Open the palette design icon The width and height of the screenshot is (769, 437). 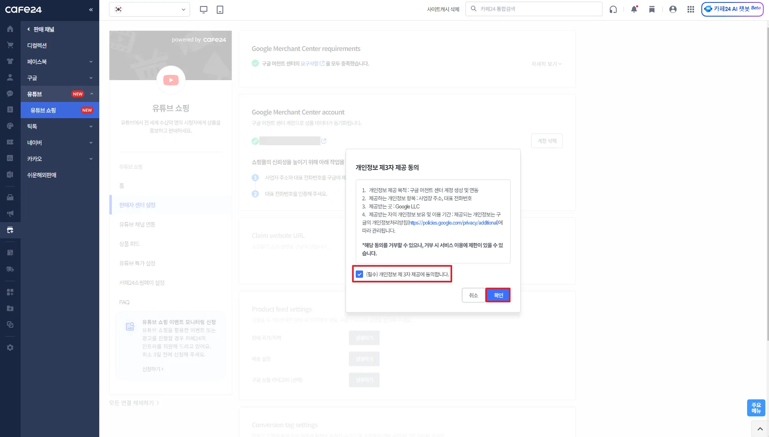[10, 126]
